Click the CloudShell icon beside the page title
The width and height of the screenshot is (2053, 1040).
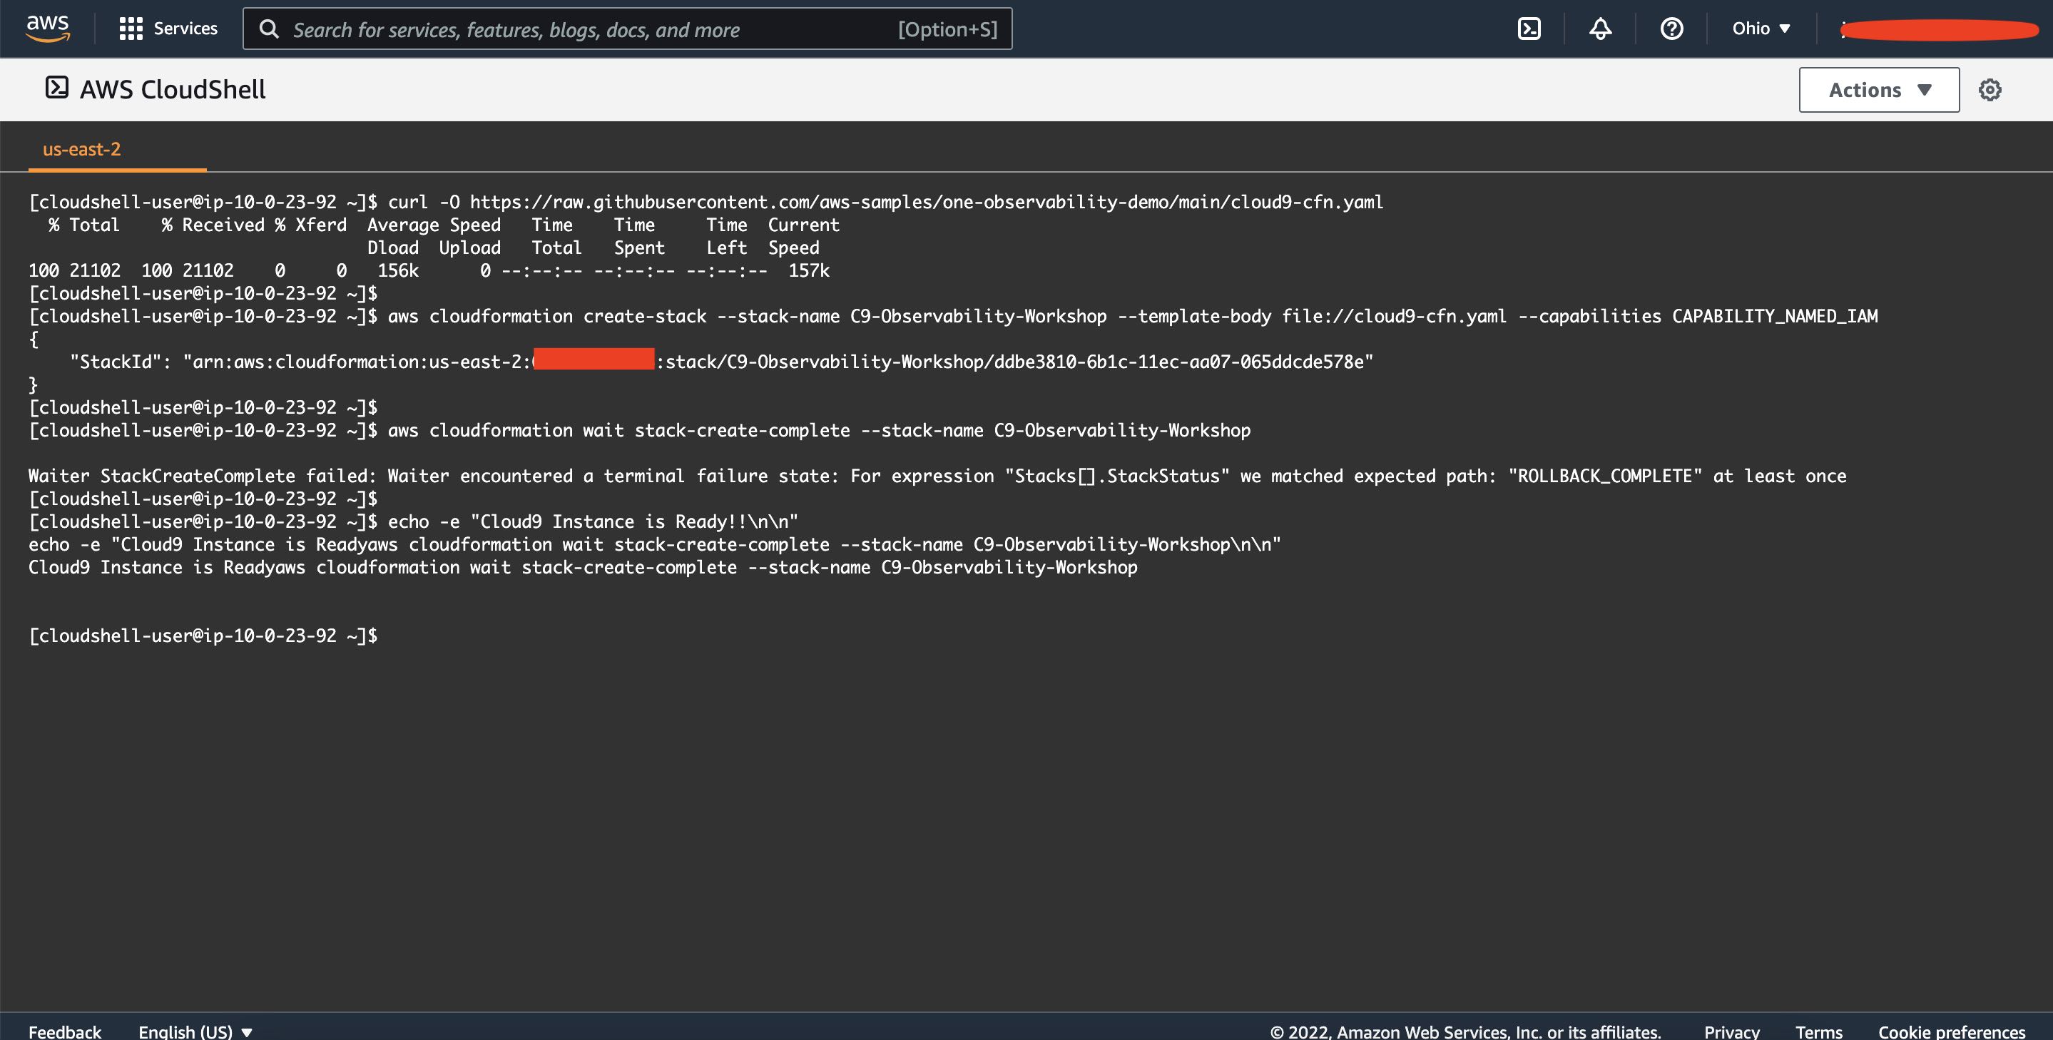(x=56, y=88)
